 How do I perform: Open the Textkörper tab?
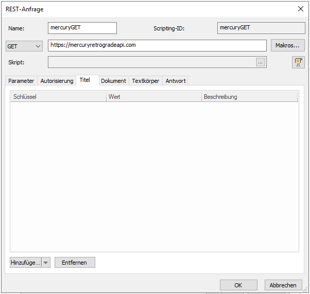point(146,81)
